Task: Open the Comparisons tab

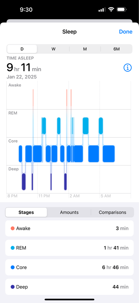Action: pos(113,212)
